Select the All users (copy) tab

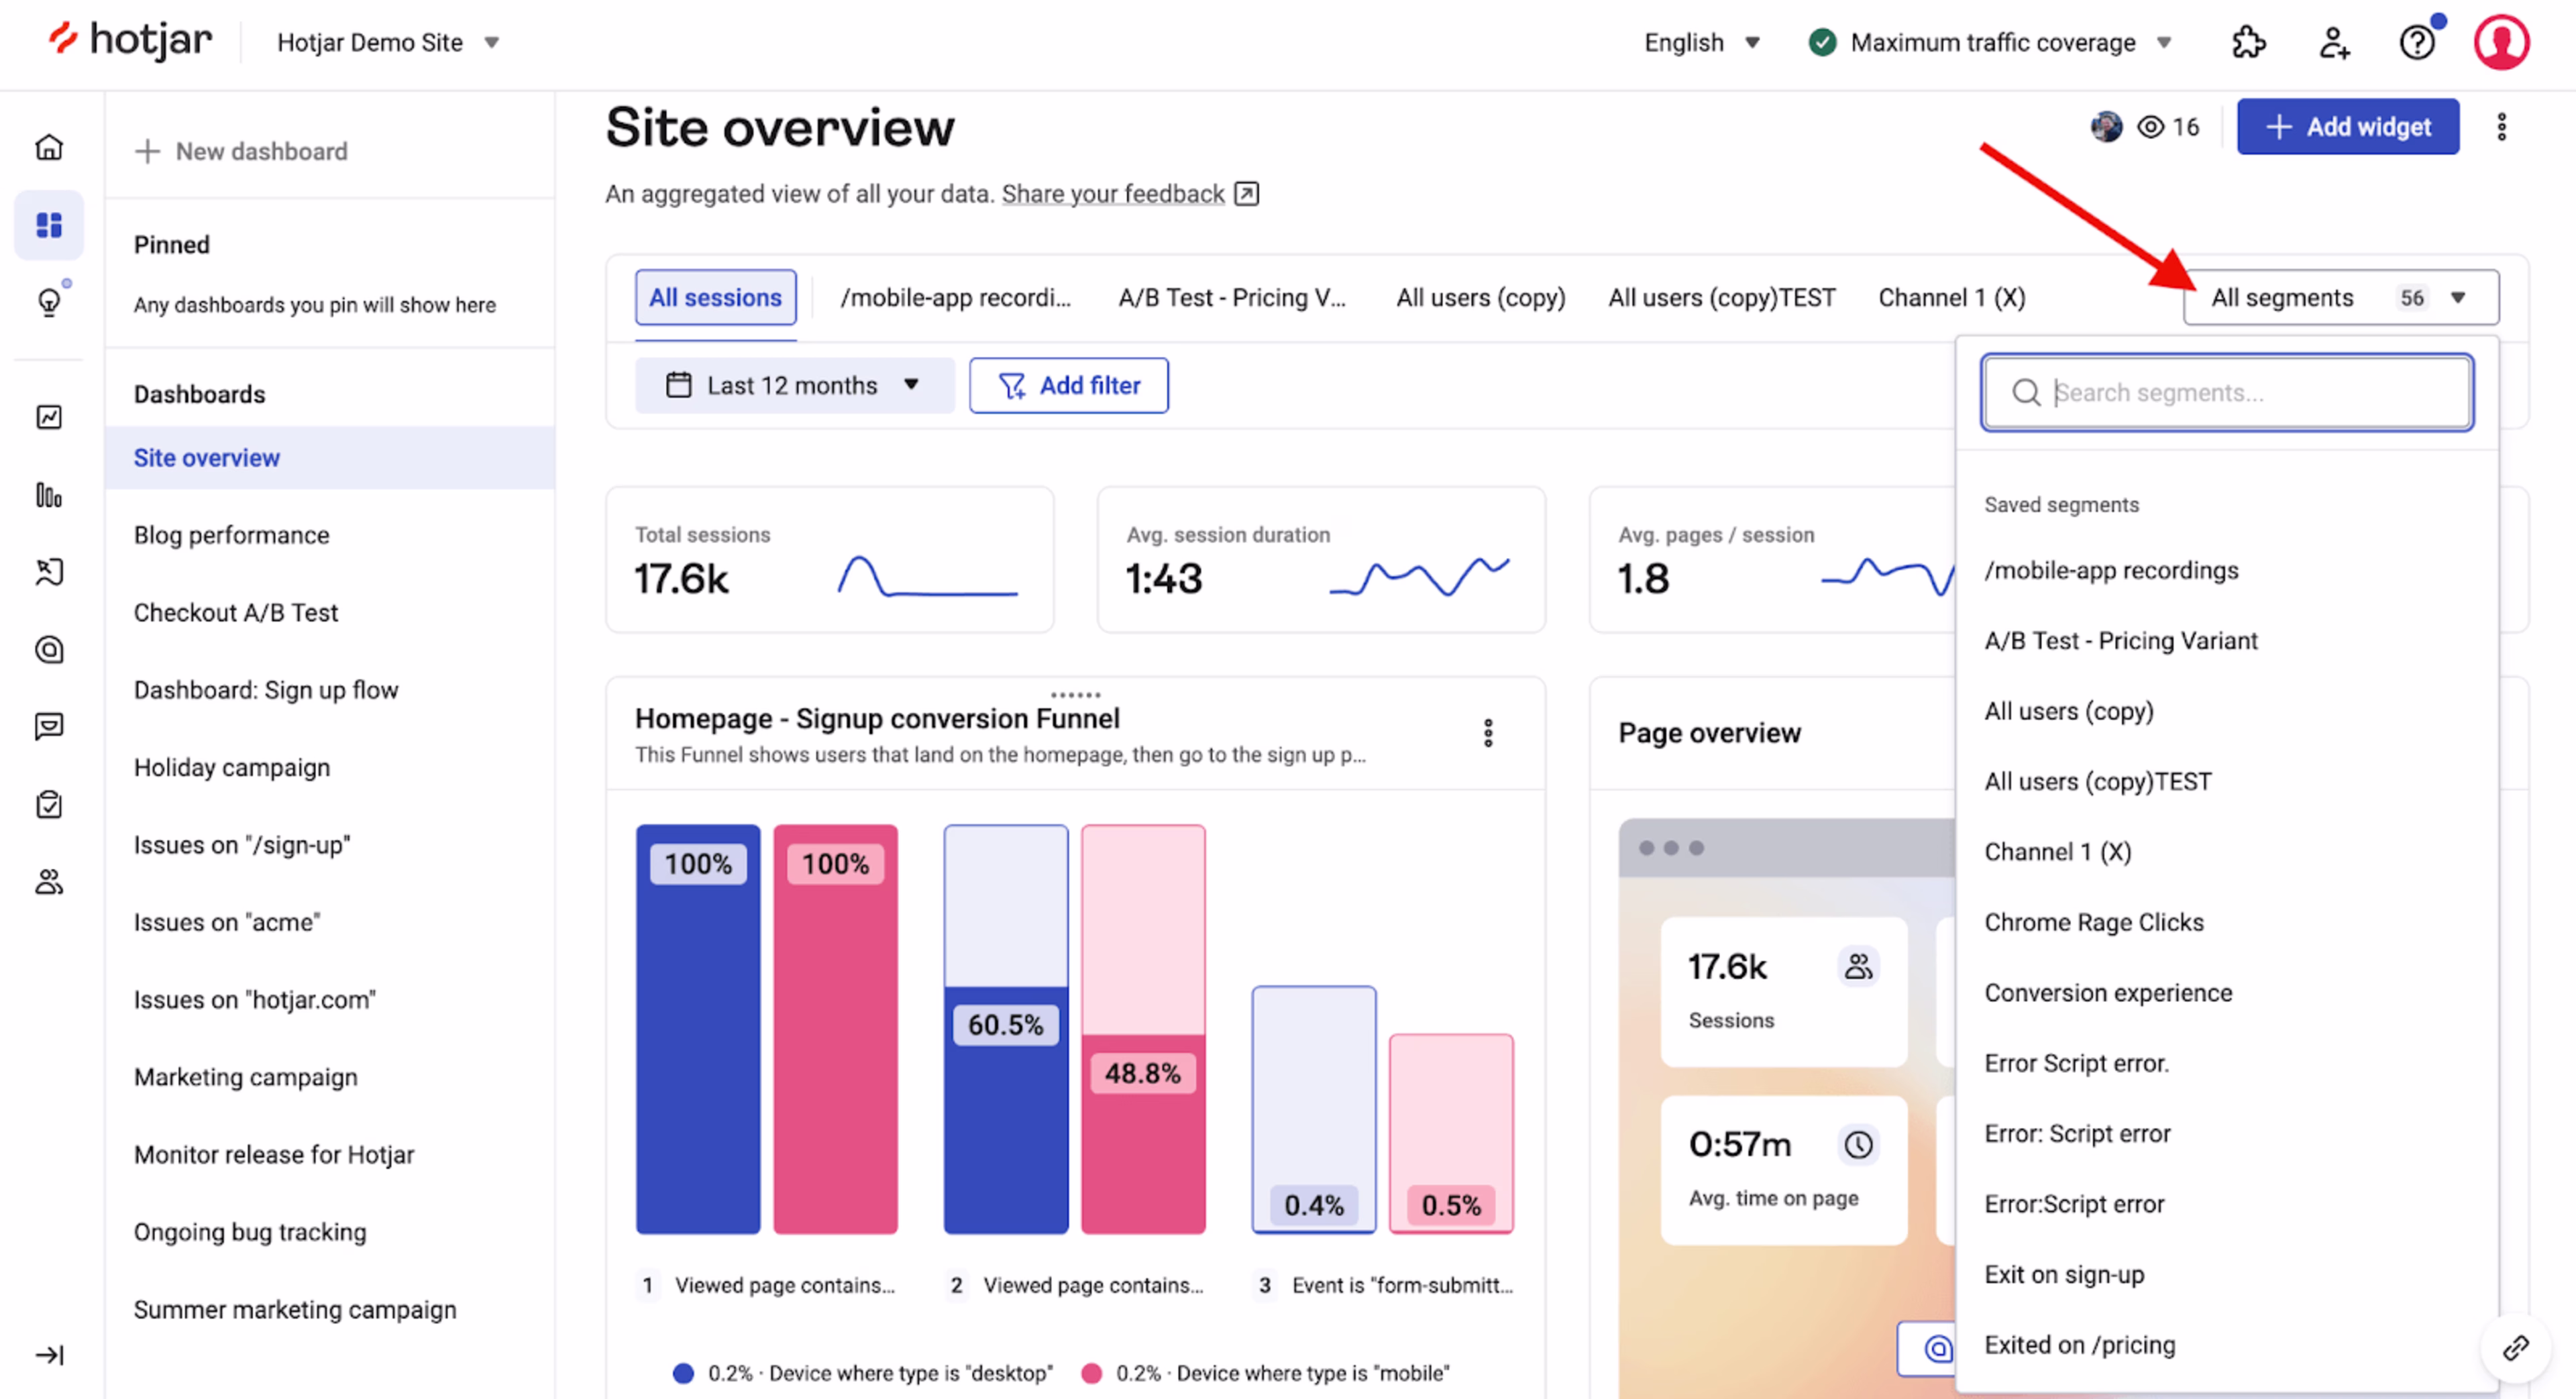[1480, 298]
